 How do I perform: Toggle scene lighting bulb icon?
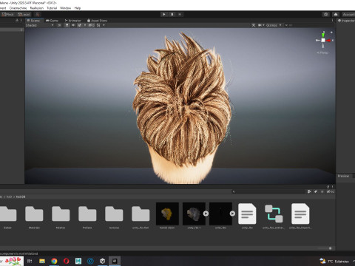tap(67, 25)
